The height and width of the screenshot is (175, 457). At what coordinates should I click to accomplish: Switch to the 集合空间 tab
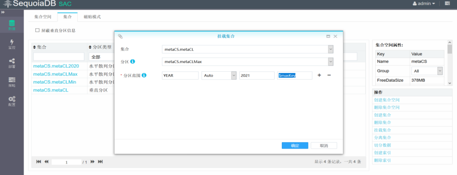(x=43, y=17)
